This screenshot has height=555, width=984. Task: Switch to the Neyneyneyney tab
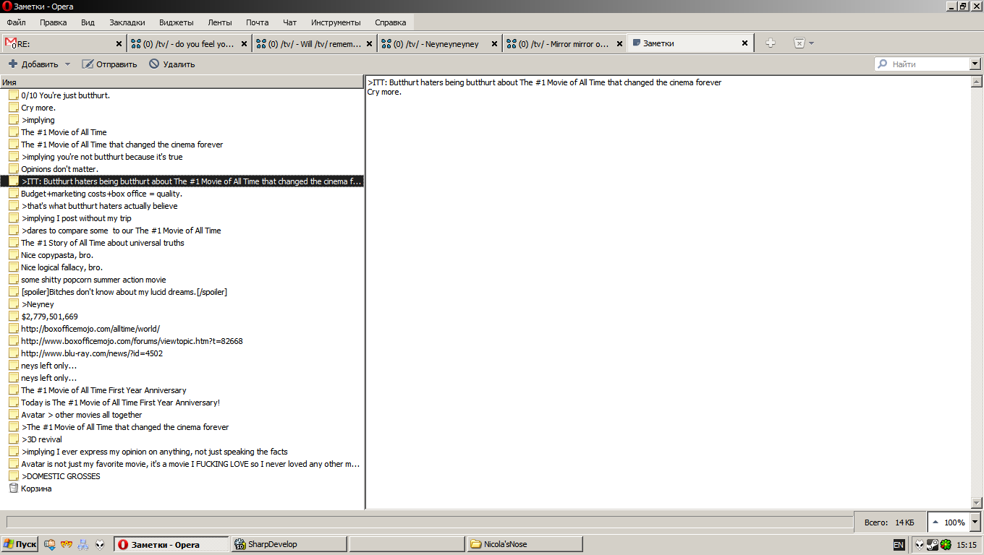coord(439,43)
